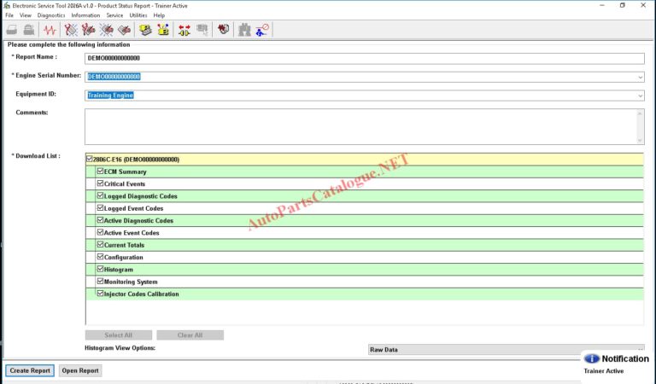Viewport: 656px width, 384px height.
Task: Click the blue figure with red circle icon
Action: coord(262,30)
